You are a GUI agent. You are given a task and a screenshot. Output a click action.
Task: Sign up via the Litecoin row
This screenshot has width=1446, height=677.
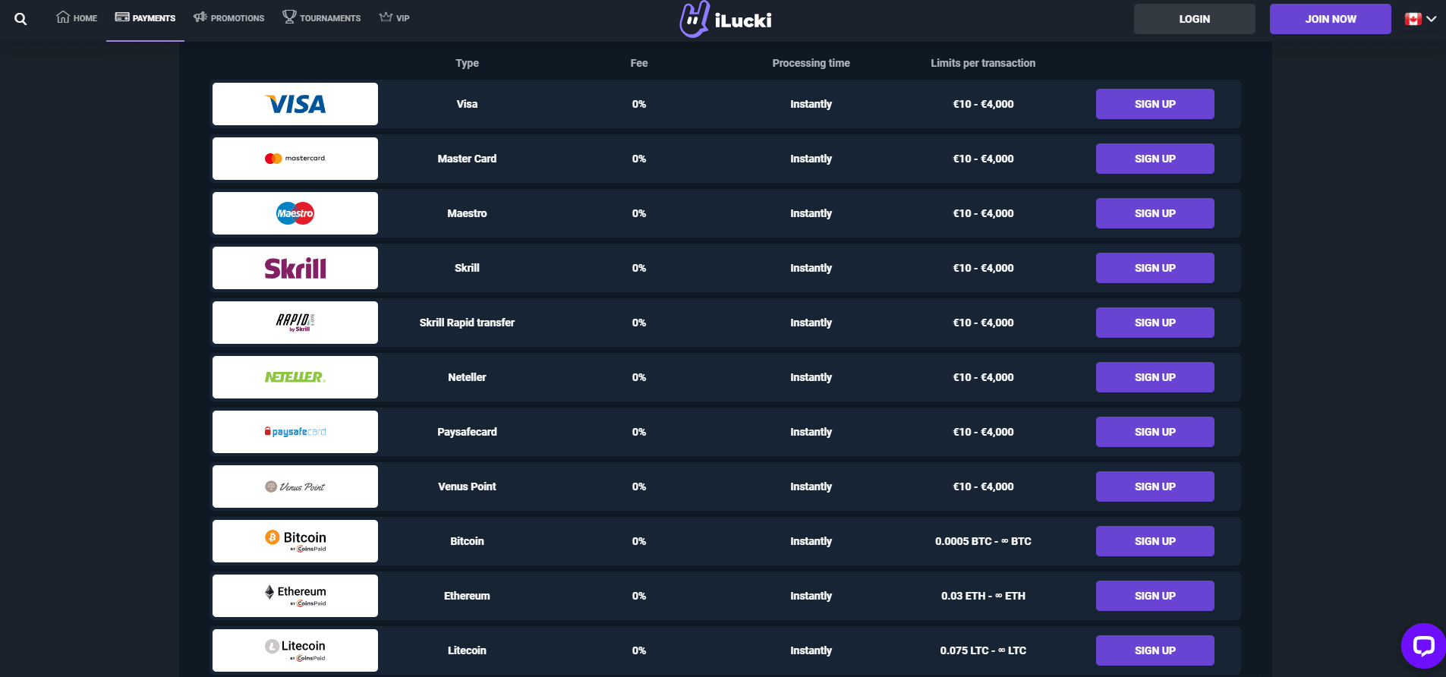coord(1155,650)
